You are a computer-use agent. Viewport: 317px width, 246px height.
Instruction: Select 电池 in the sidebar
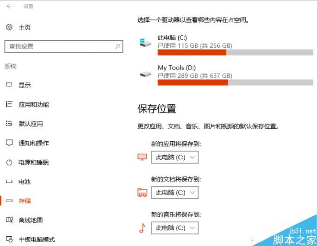tap(25, 182)
